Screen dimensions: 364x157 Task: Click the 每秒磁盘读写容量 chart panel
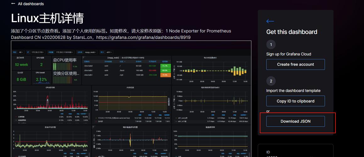pos(131,141)
